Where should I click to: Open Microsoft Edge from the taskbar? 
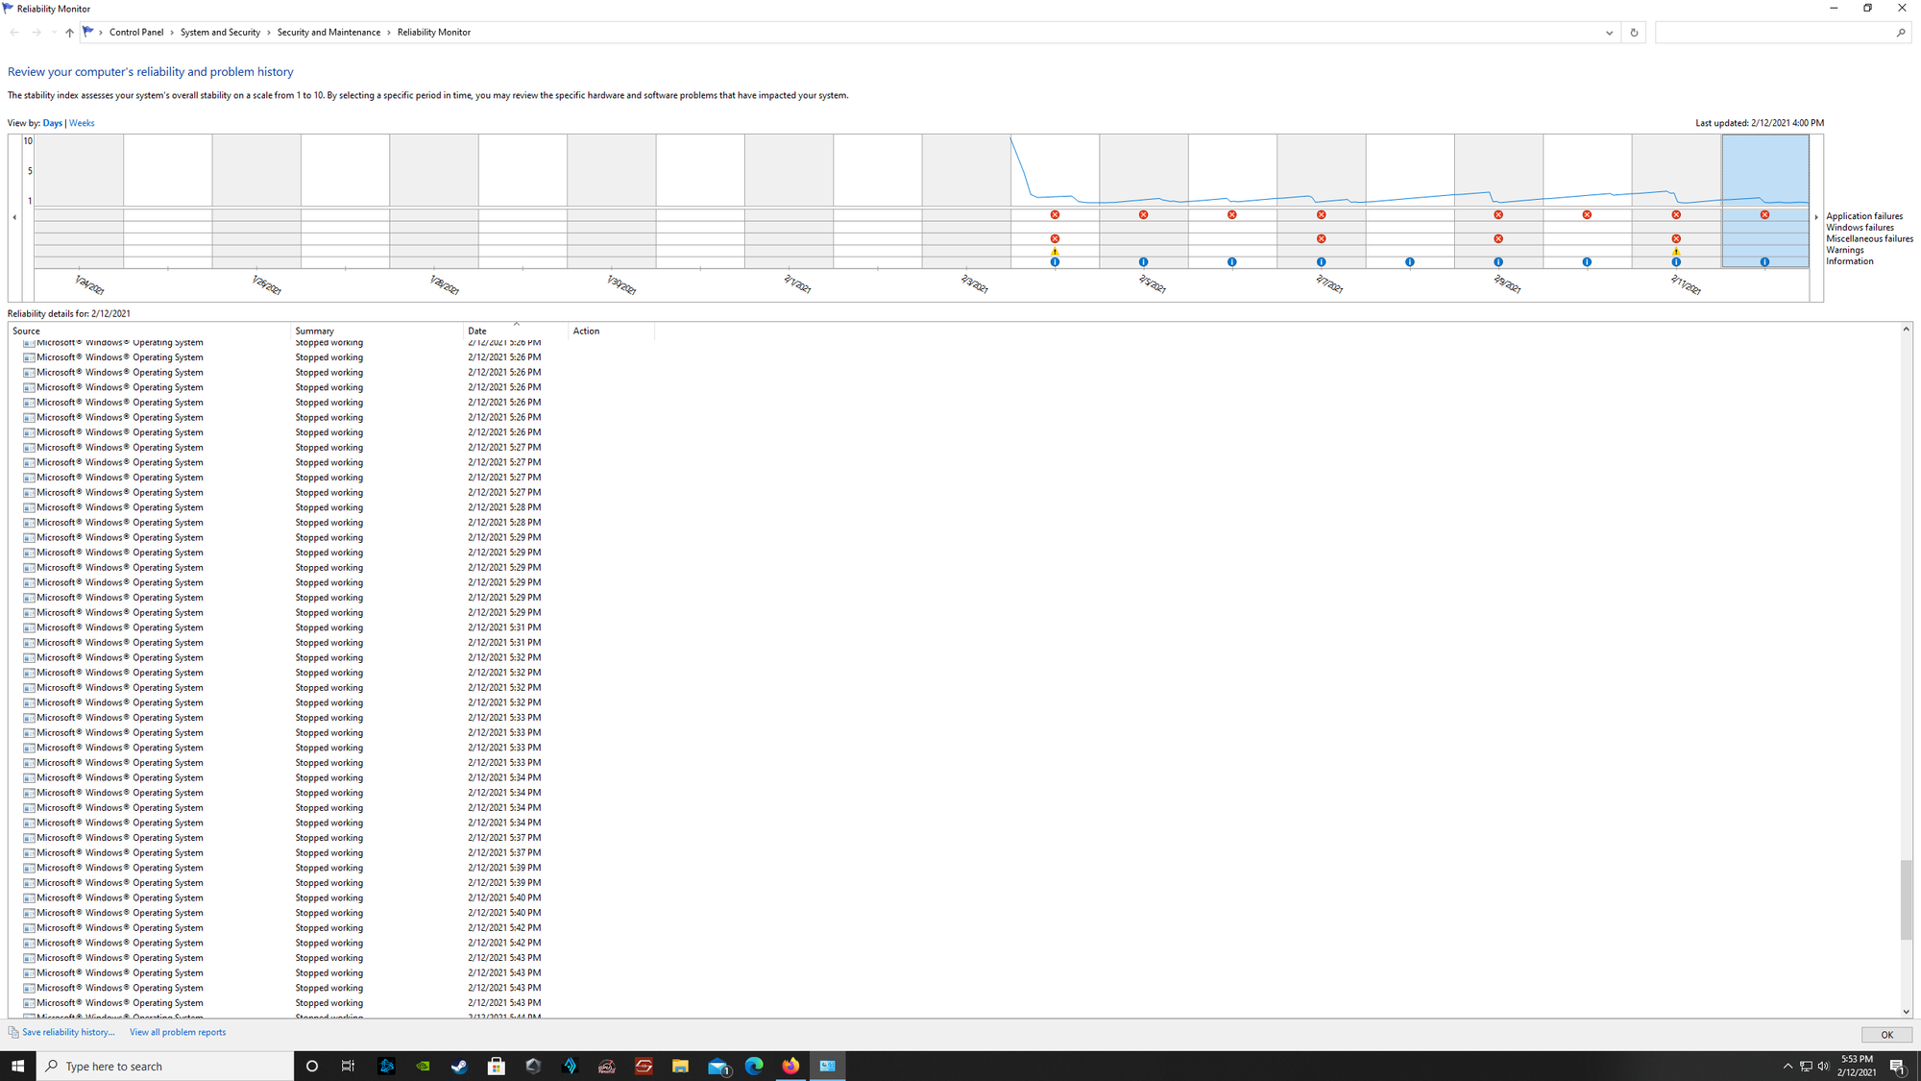[754, 1066]
